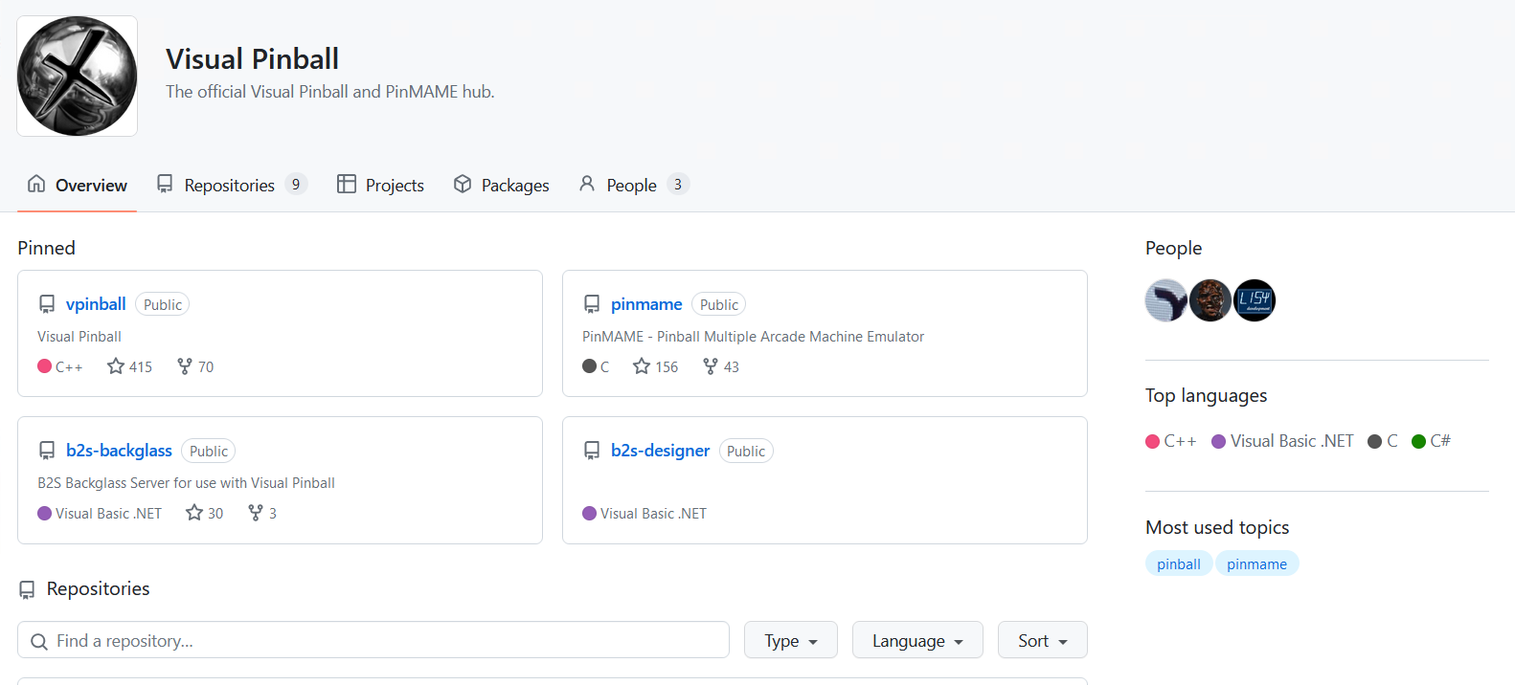Screen dimensions: 1515x685
Task: Filter by C in Top languages
Action: point(1383,441)
